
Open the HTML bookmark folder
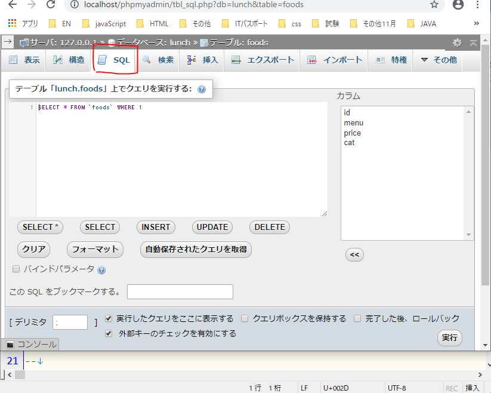point(153,23)
